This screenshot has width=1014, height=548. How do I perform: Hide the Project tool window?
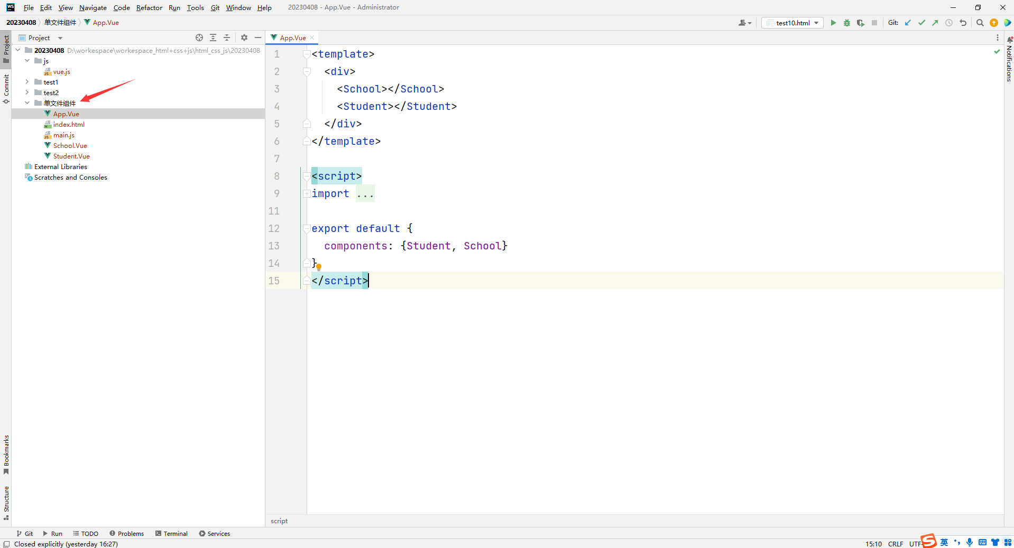pyautogui.click(x=258, y=38)
